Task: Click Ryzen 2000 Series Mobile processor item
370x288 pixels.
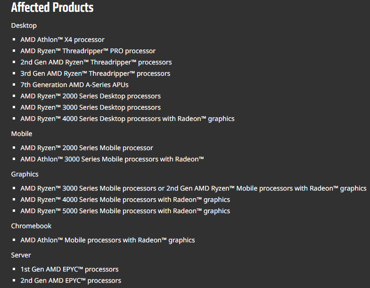Action: (x=86, y=148)
